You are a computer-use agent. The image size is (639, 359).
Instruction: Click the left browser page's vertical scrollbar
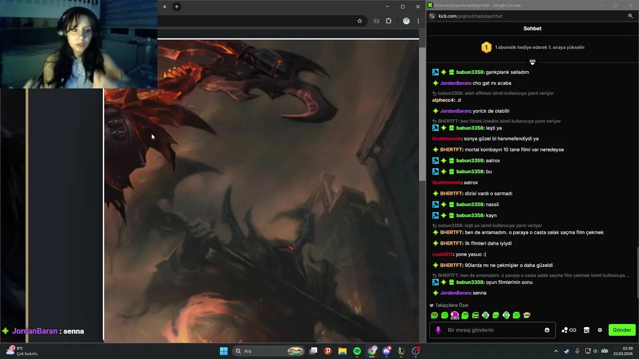[x=422, y=114]
